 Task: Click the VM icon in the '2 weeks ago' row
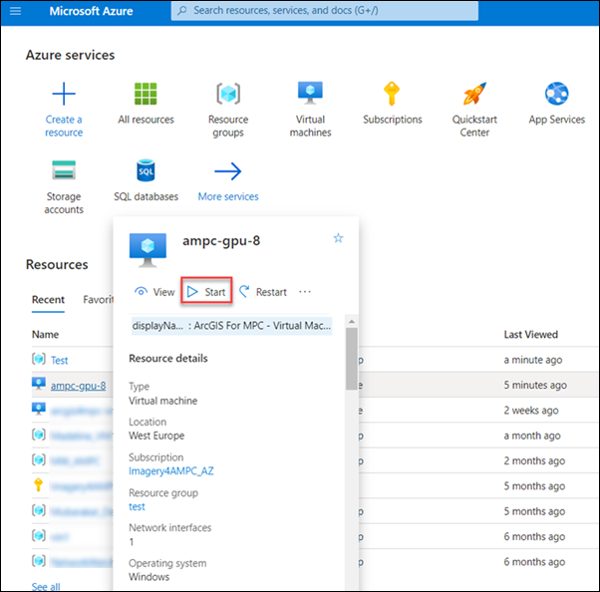[39, 409]
